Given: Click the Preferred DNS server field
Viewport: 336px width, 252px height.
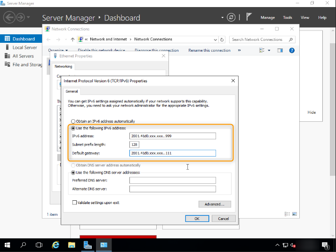Looking at the screenshot, I should pos(172,181).
